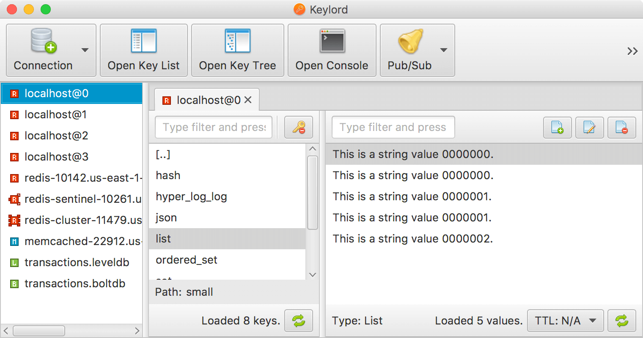Click the Type: List status label
The image size is (643, 338).
357,321
